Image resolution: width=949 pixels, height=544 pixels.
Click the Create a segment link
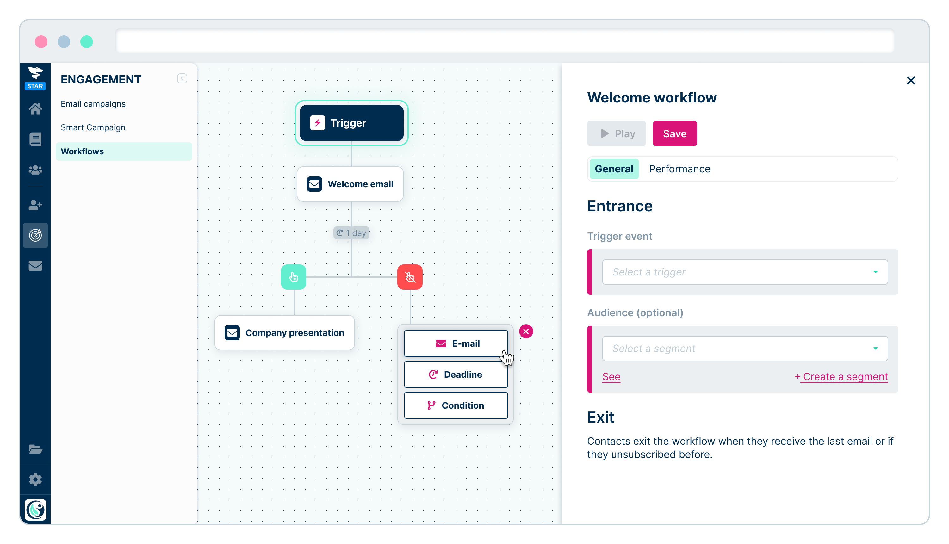[x=841, y=377]
